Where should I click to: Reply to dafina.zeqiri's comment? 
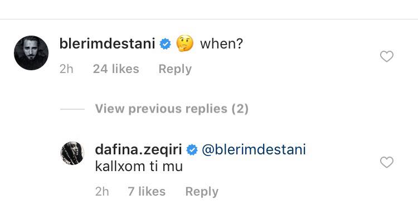[202, 192]
